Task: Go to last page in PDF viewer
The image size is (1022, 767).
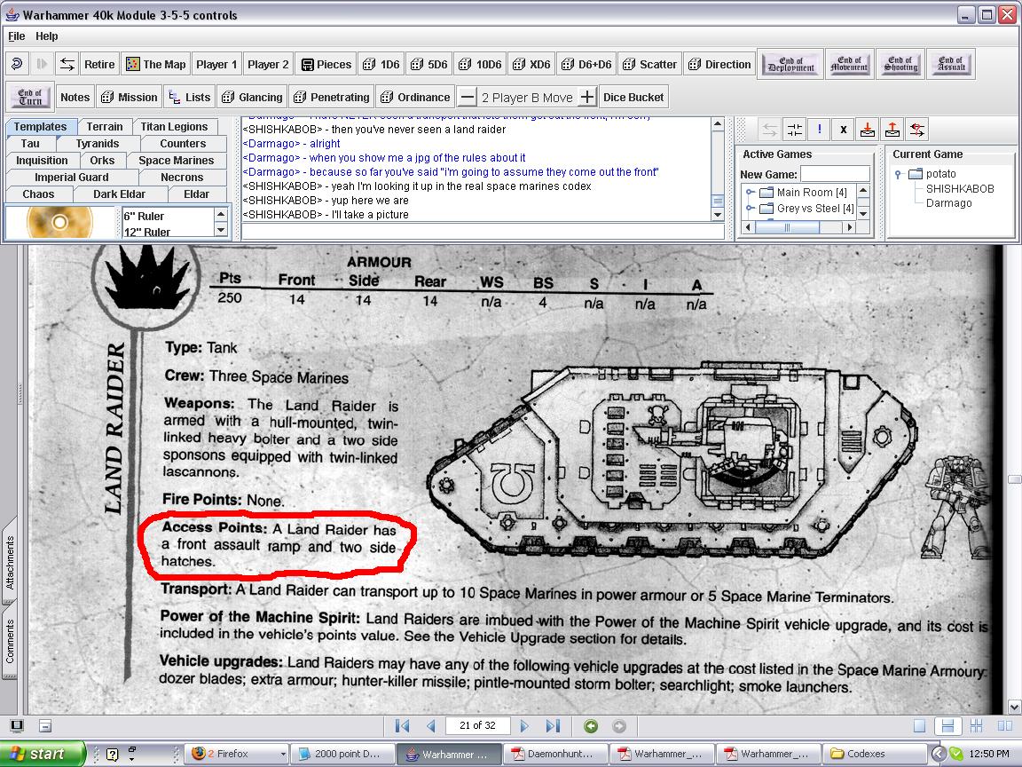Action: pos(553,725)
